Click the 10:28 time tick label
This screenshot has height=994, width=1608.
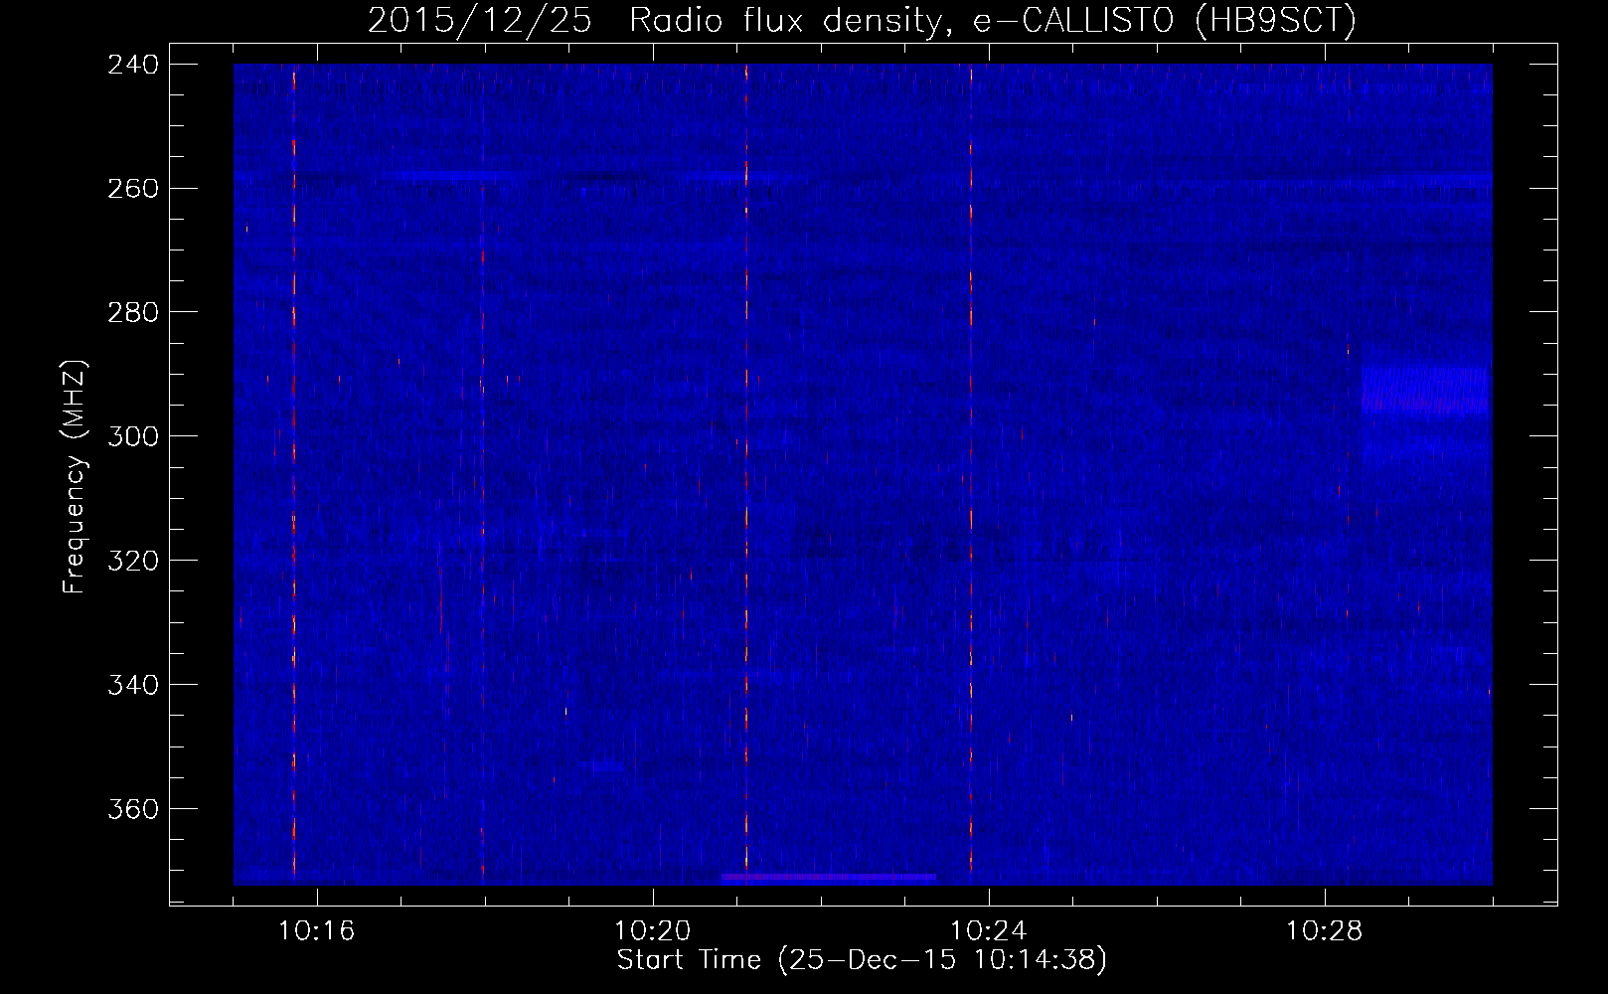click(1325, 931)
